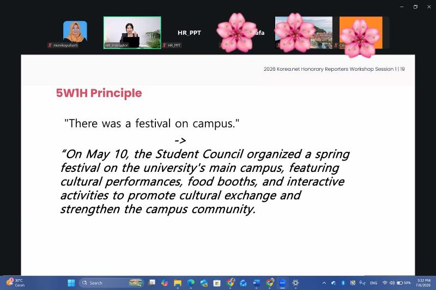Click the active Zoom taskbar icon

click(282, 283)
